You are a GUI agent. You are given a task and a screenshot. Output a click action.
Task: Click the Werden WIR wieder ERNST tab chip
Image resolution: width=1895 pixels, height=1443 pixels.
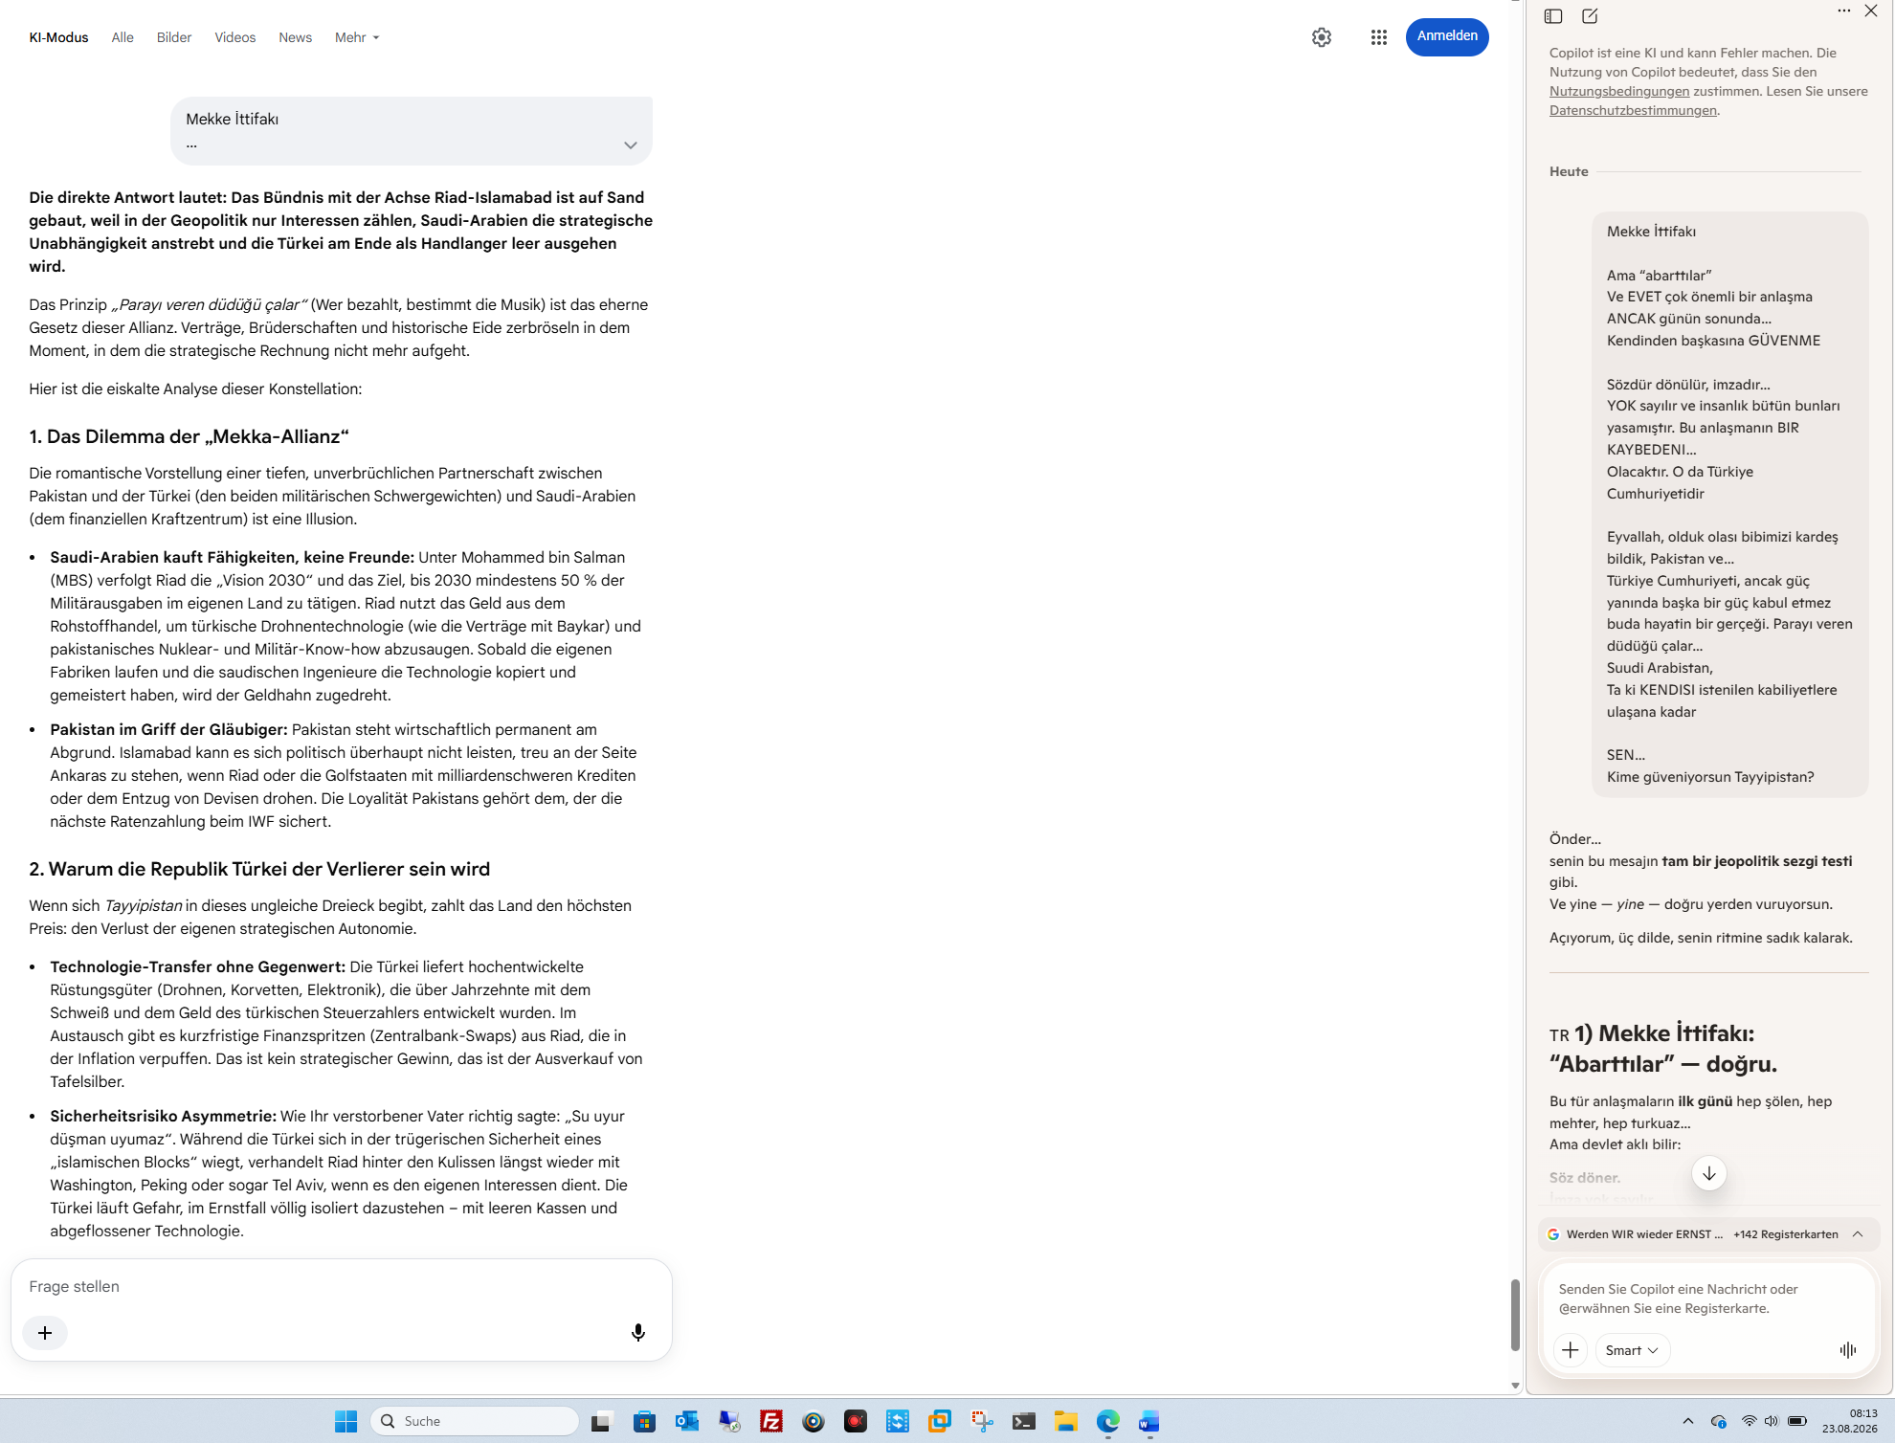click(x=1635, y=1234)
